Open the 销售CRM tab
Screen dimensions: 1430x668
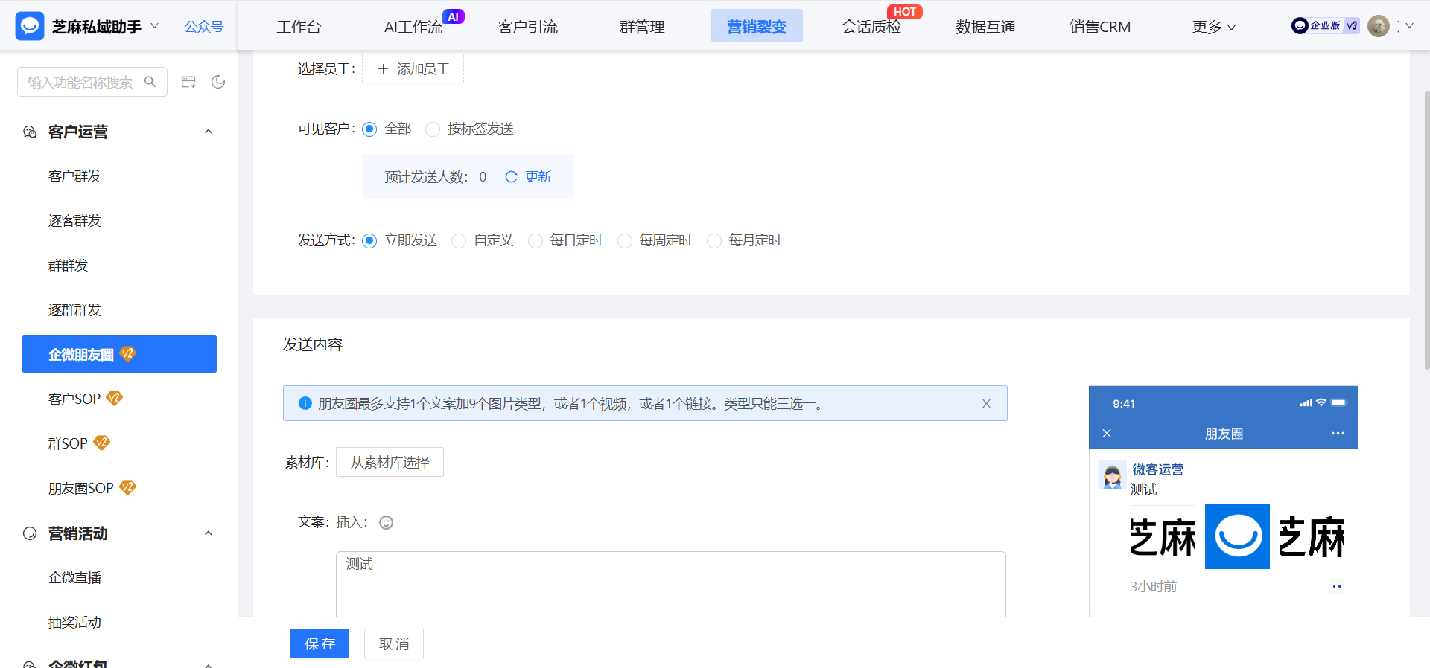tap(1100, 27)
